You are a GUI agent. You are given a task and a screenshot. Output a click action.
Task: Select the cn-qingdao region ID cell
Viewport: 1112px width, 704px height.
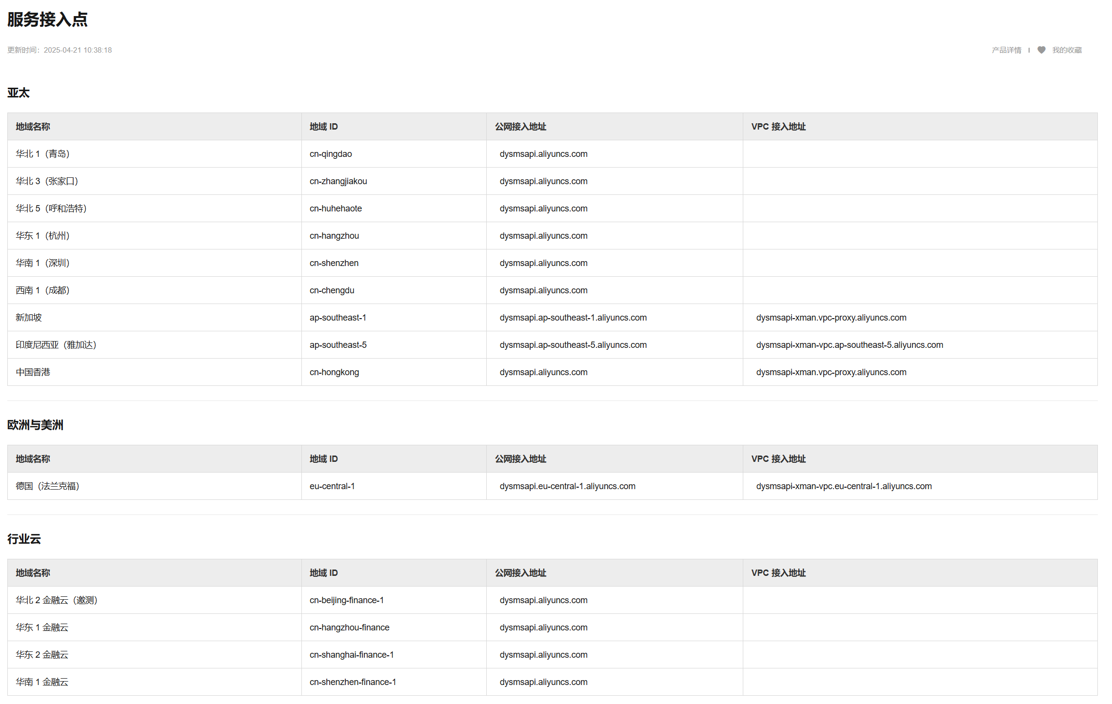click(331, 154)
